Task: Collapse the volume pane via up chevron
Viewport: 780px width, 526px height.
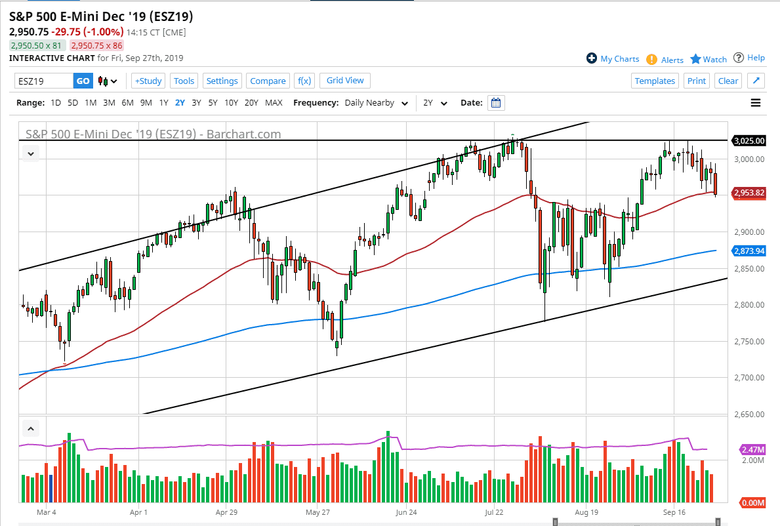Action: [30, 428]
